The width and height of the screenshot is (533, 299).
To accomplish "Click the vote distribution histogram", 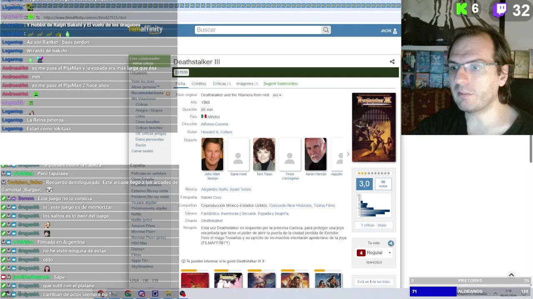I will pyautogui.click(x=374, y=205).
